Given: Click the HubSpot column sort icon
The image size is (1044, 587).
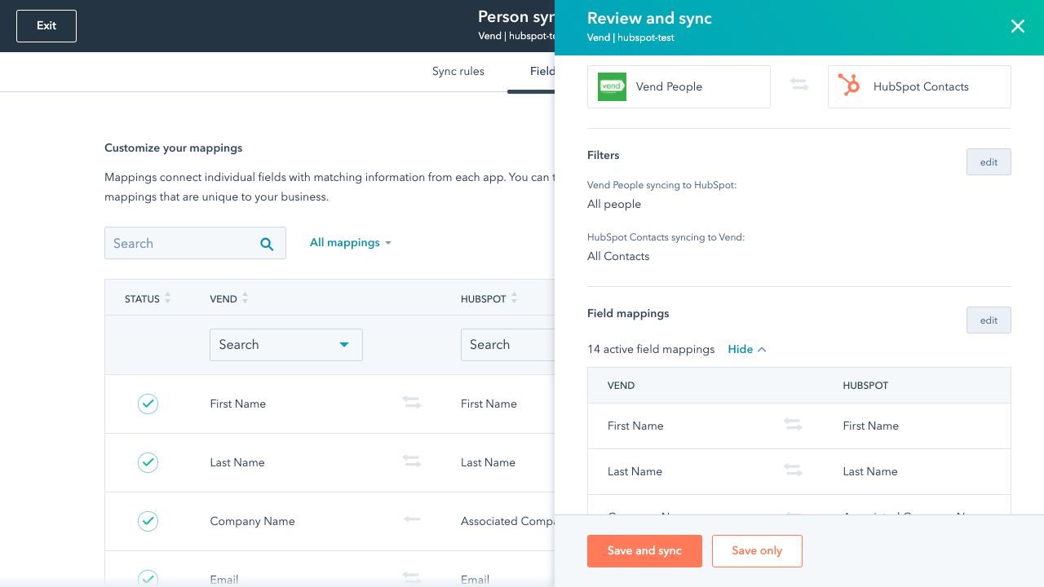Looking at the screenshot, I should 515,298.
